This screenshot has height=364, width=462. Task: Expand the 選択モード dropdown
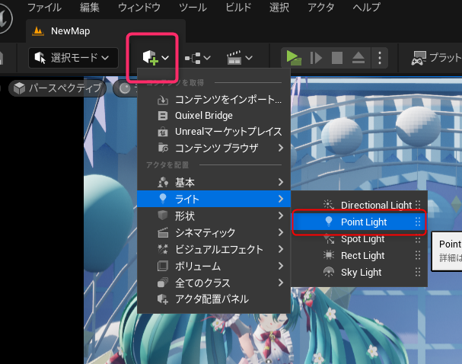coord(74,57)
